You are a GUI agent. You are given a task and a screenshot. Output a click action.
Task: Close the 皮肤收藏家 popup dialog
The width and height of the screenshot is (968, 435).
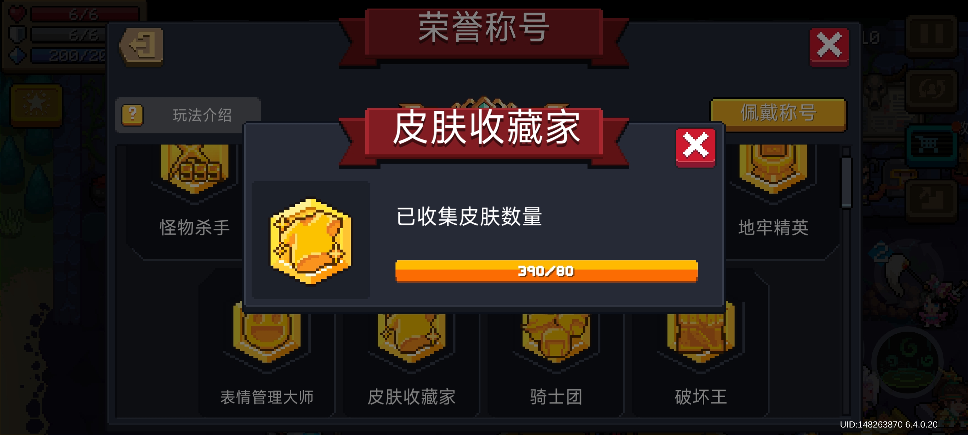(x=695, y=147)
